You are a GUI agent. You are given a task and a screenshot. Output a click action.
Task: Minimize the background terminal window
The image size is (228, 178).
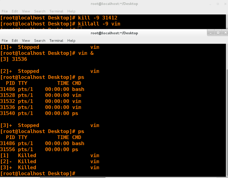[x=211, y=4]
